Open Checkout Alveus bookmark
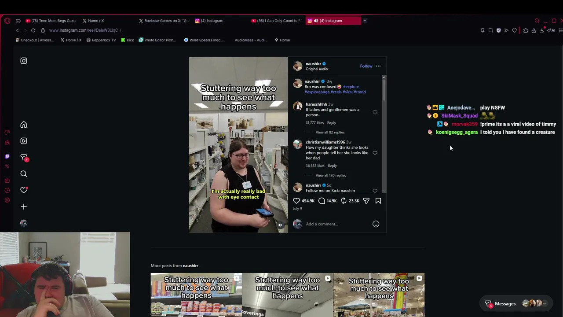The height and width of the screenshot is (317, 563). point(35,40)
